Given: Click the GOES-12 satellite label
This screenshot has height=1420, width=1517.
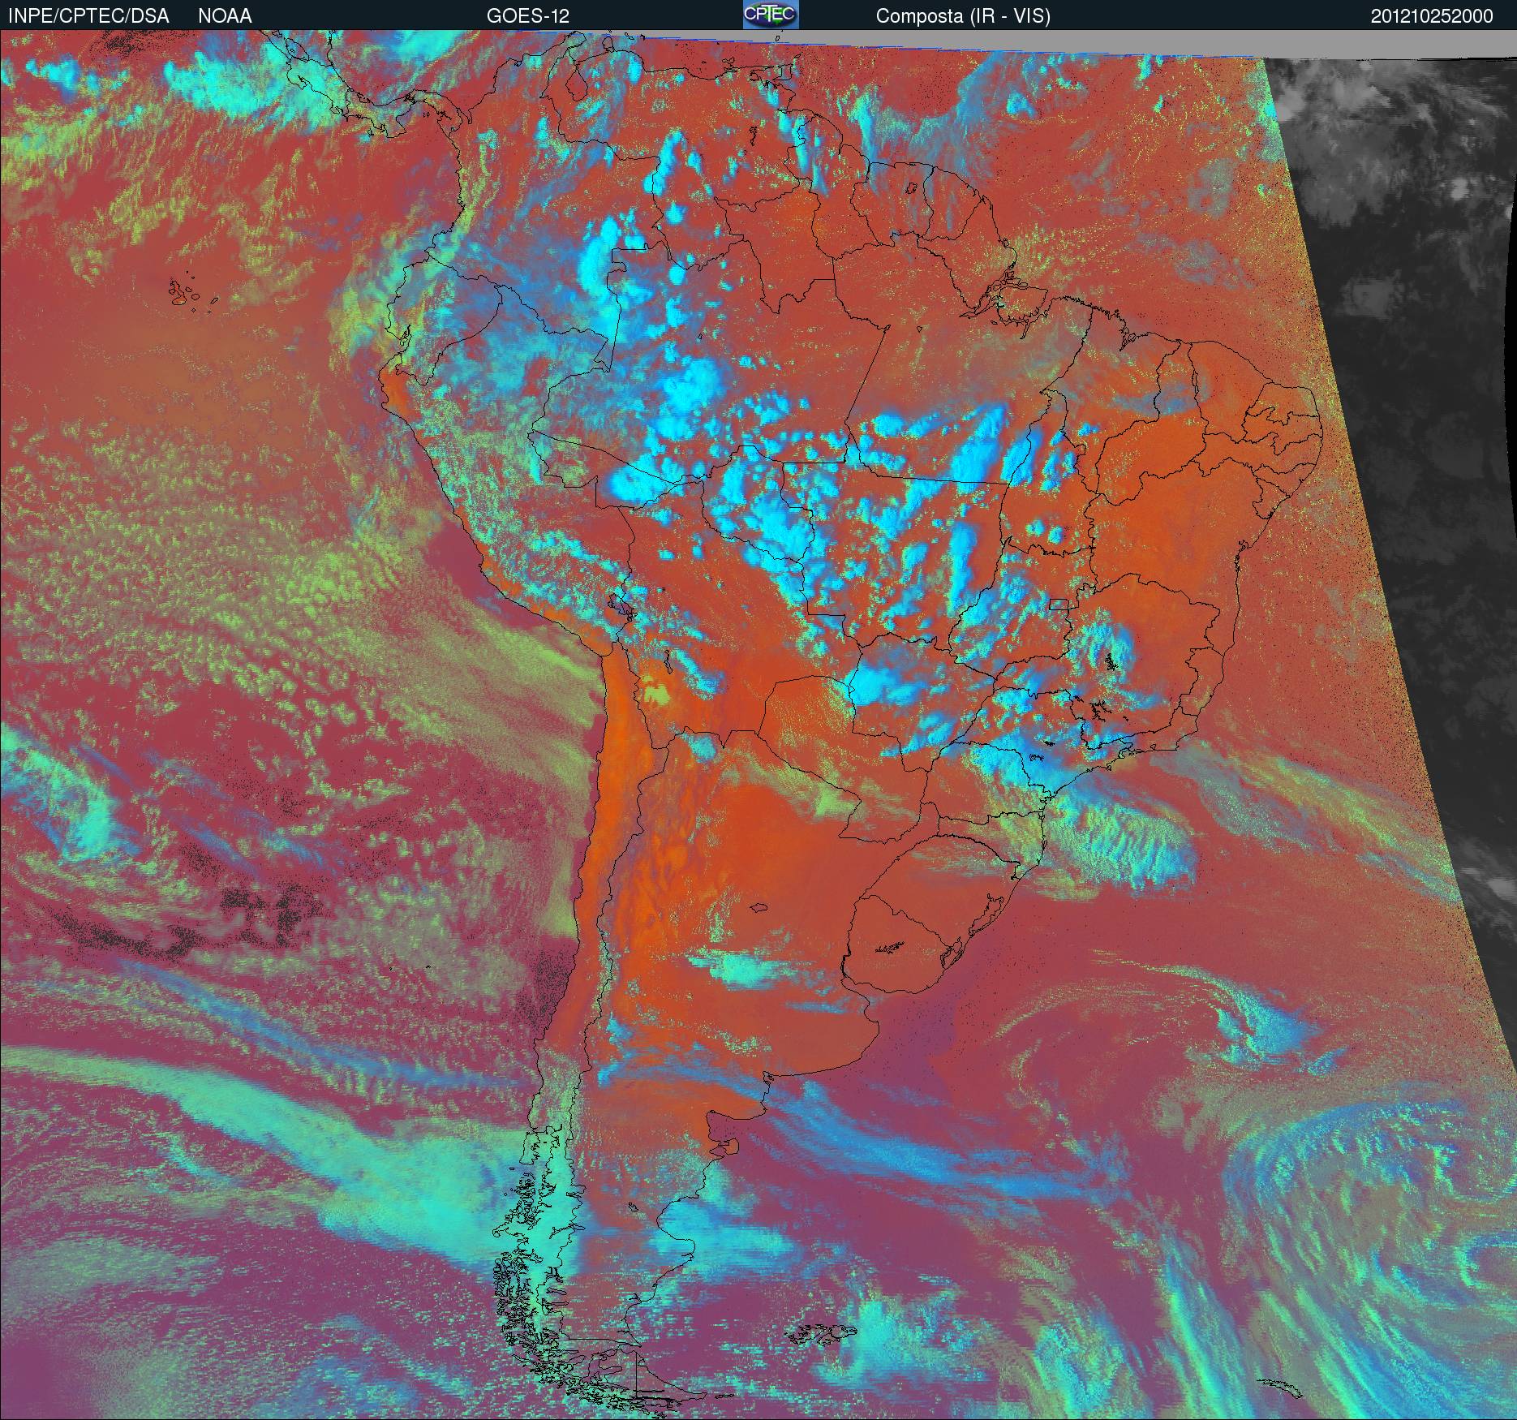Looking at the screenshot, I should pyautogui.click(x=527, y=16).
